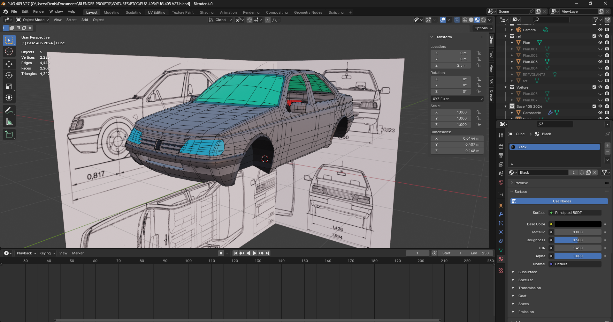Click the Base Color black swatch

coord(578,224)
